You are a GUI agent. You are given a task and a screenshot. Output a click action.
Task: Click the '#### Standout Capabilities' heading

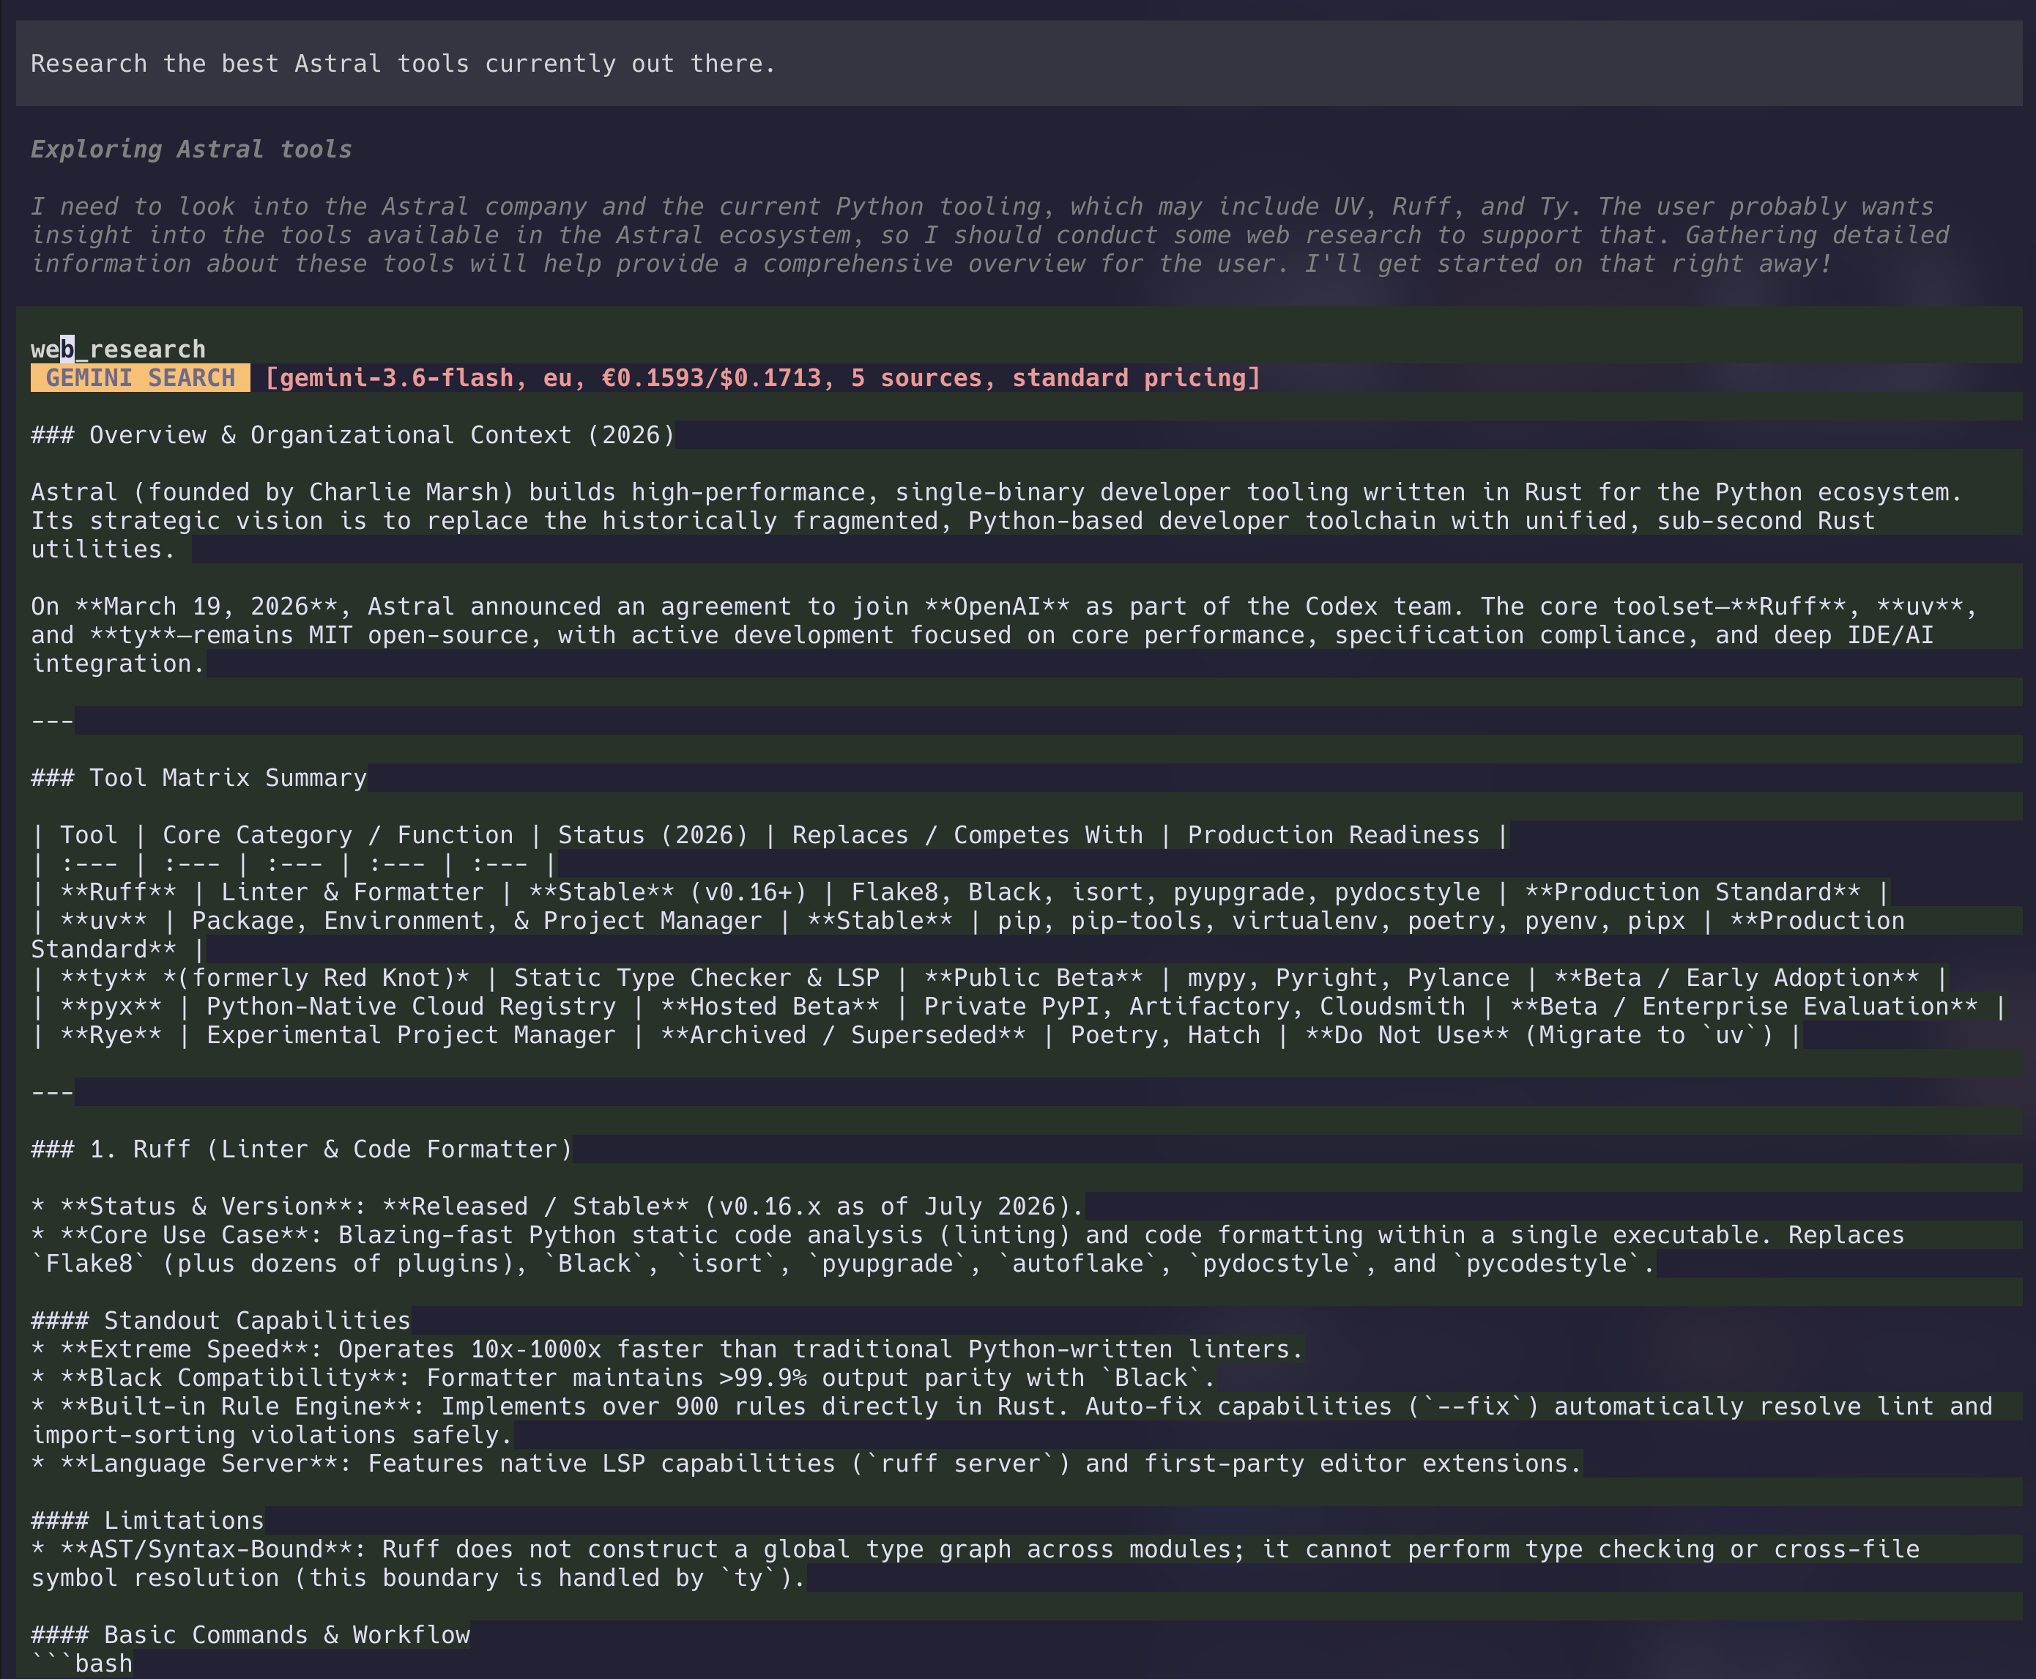pos(220,1321)
